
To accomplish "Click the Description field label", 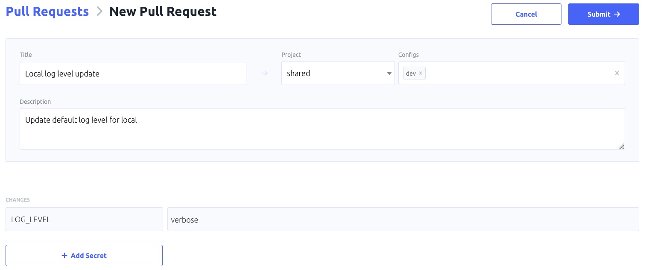I will click(35, 102).
